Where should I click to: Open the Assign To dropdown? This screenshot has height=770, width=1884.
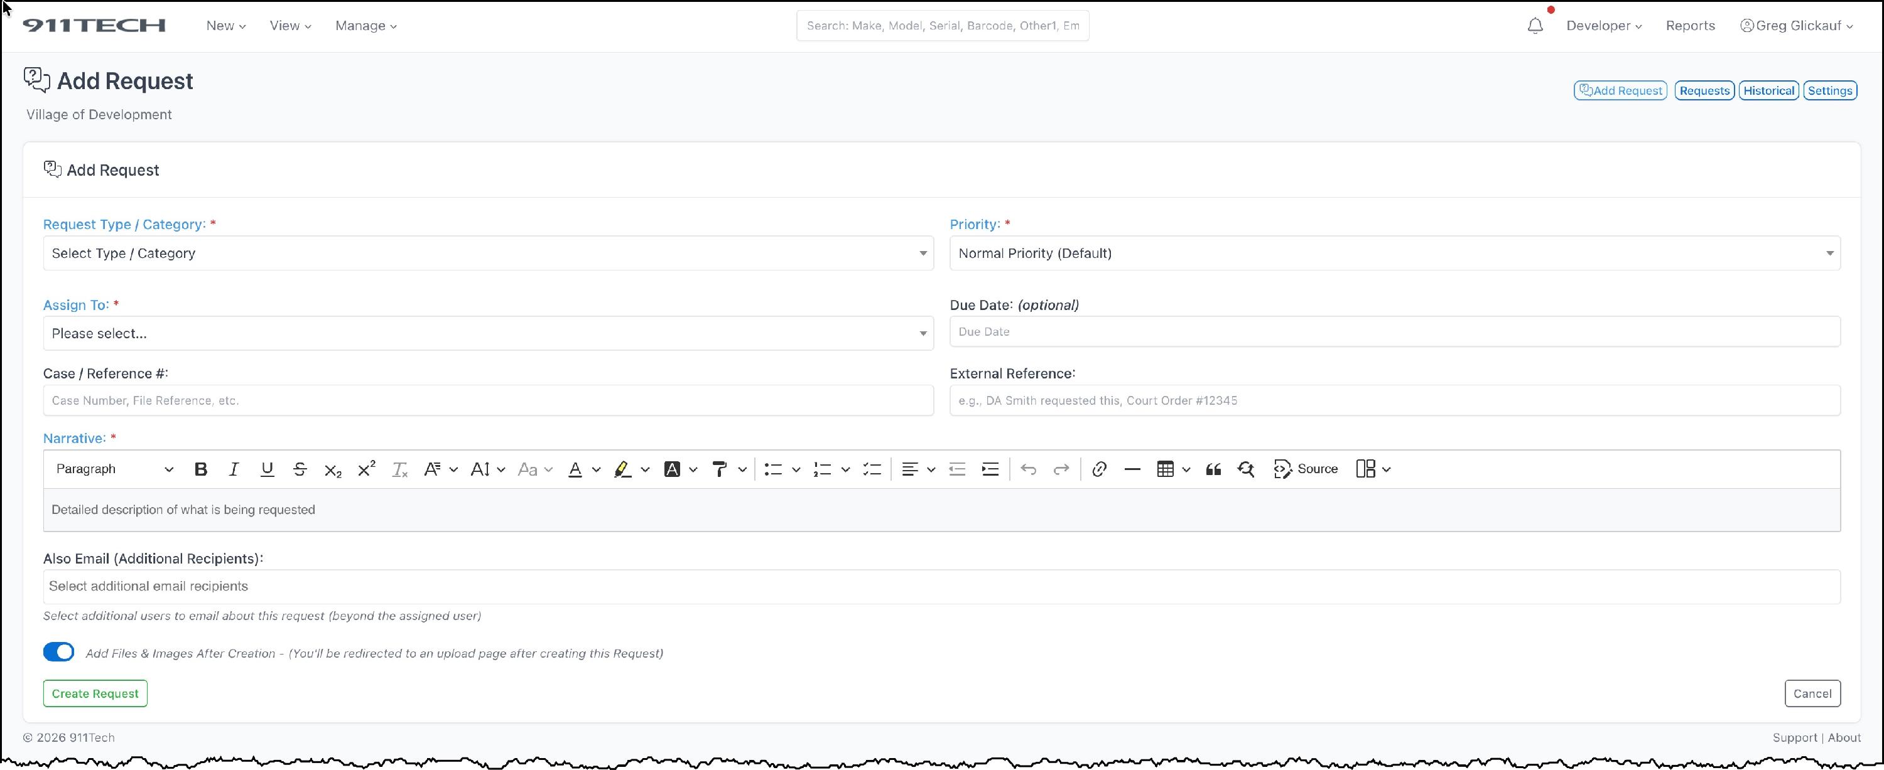488,333
